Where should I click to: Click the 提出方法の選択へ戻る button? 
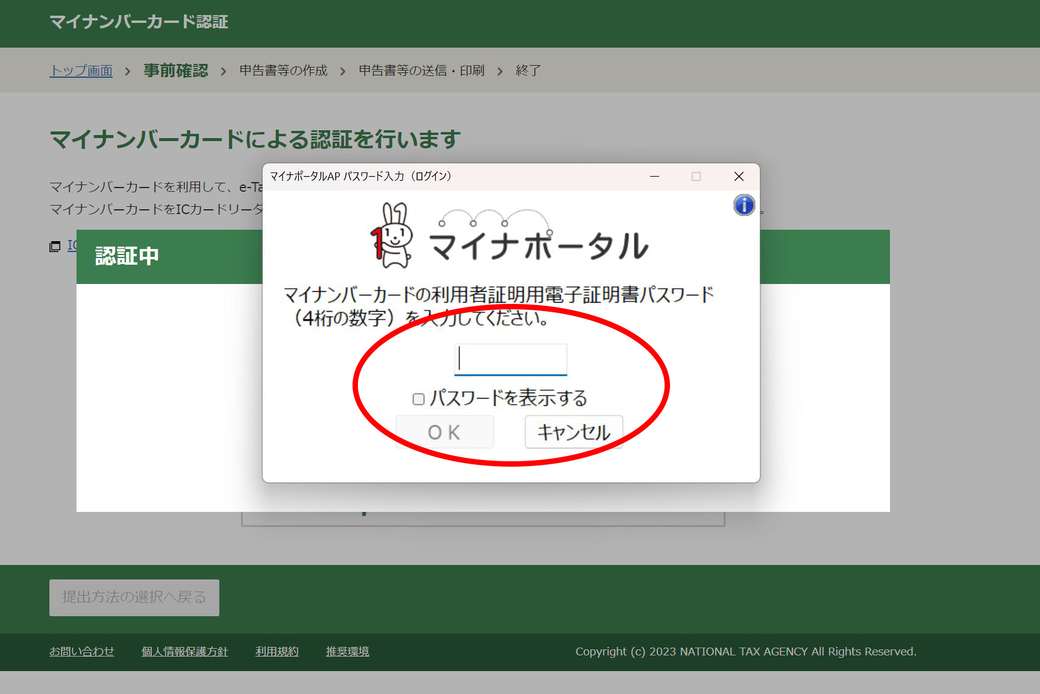(134, 598)
